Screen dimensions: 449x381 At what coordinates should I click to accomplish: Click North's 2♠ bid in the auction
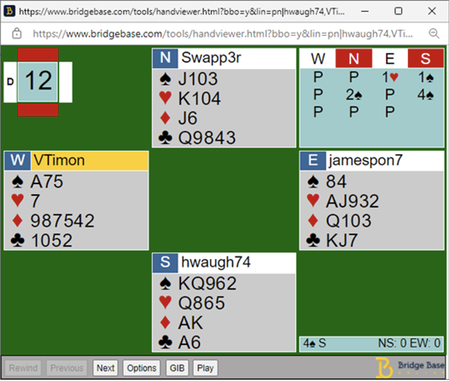click(x=354, y=95)
